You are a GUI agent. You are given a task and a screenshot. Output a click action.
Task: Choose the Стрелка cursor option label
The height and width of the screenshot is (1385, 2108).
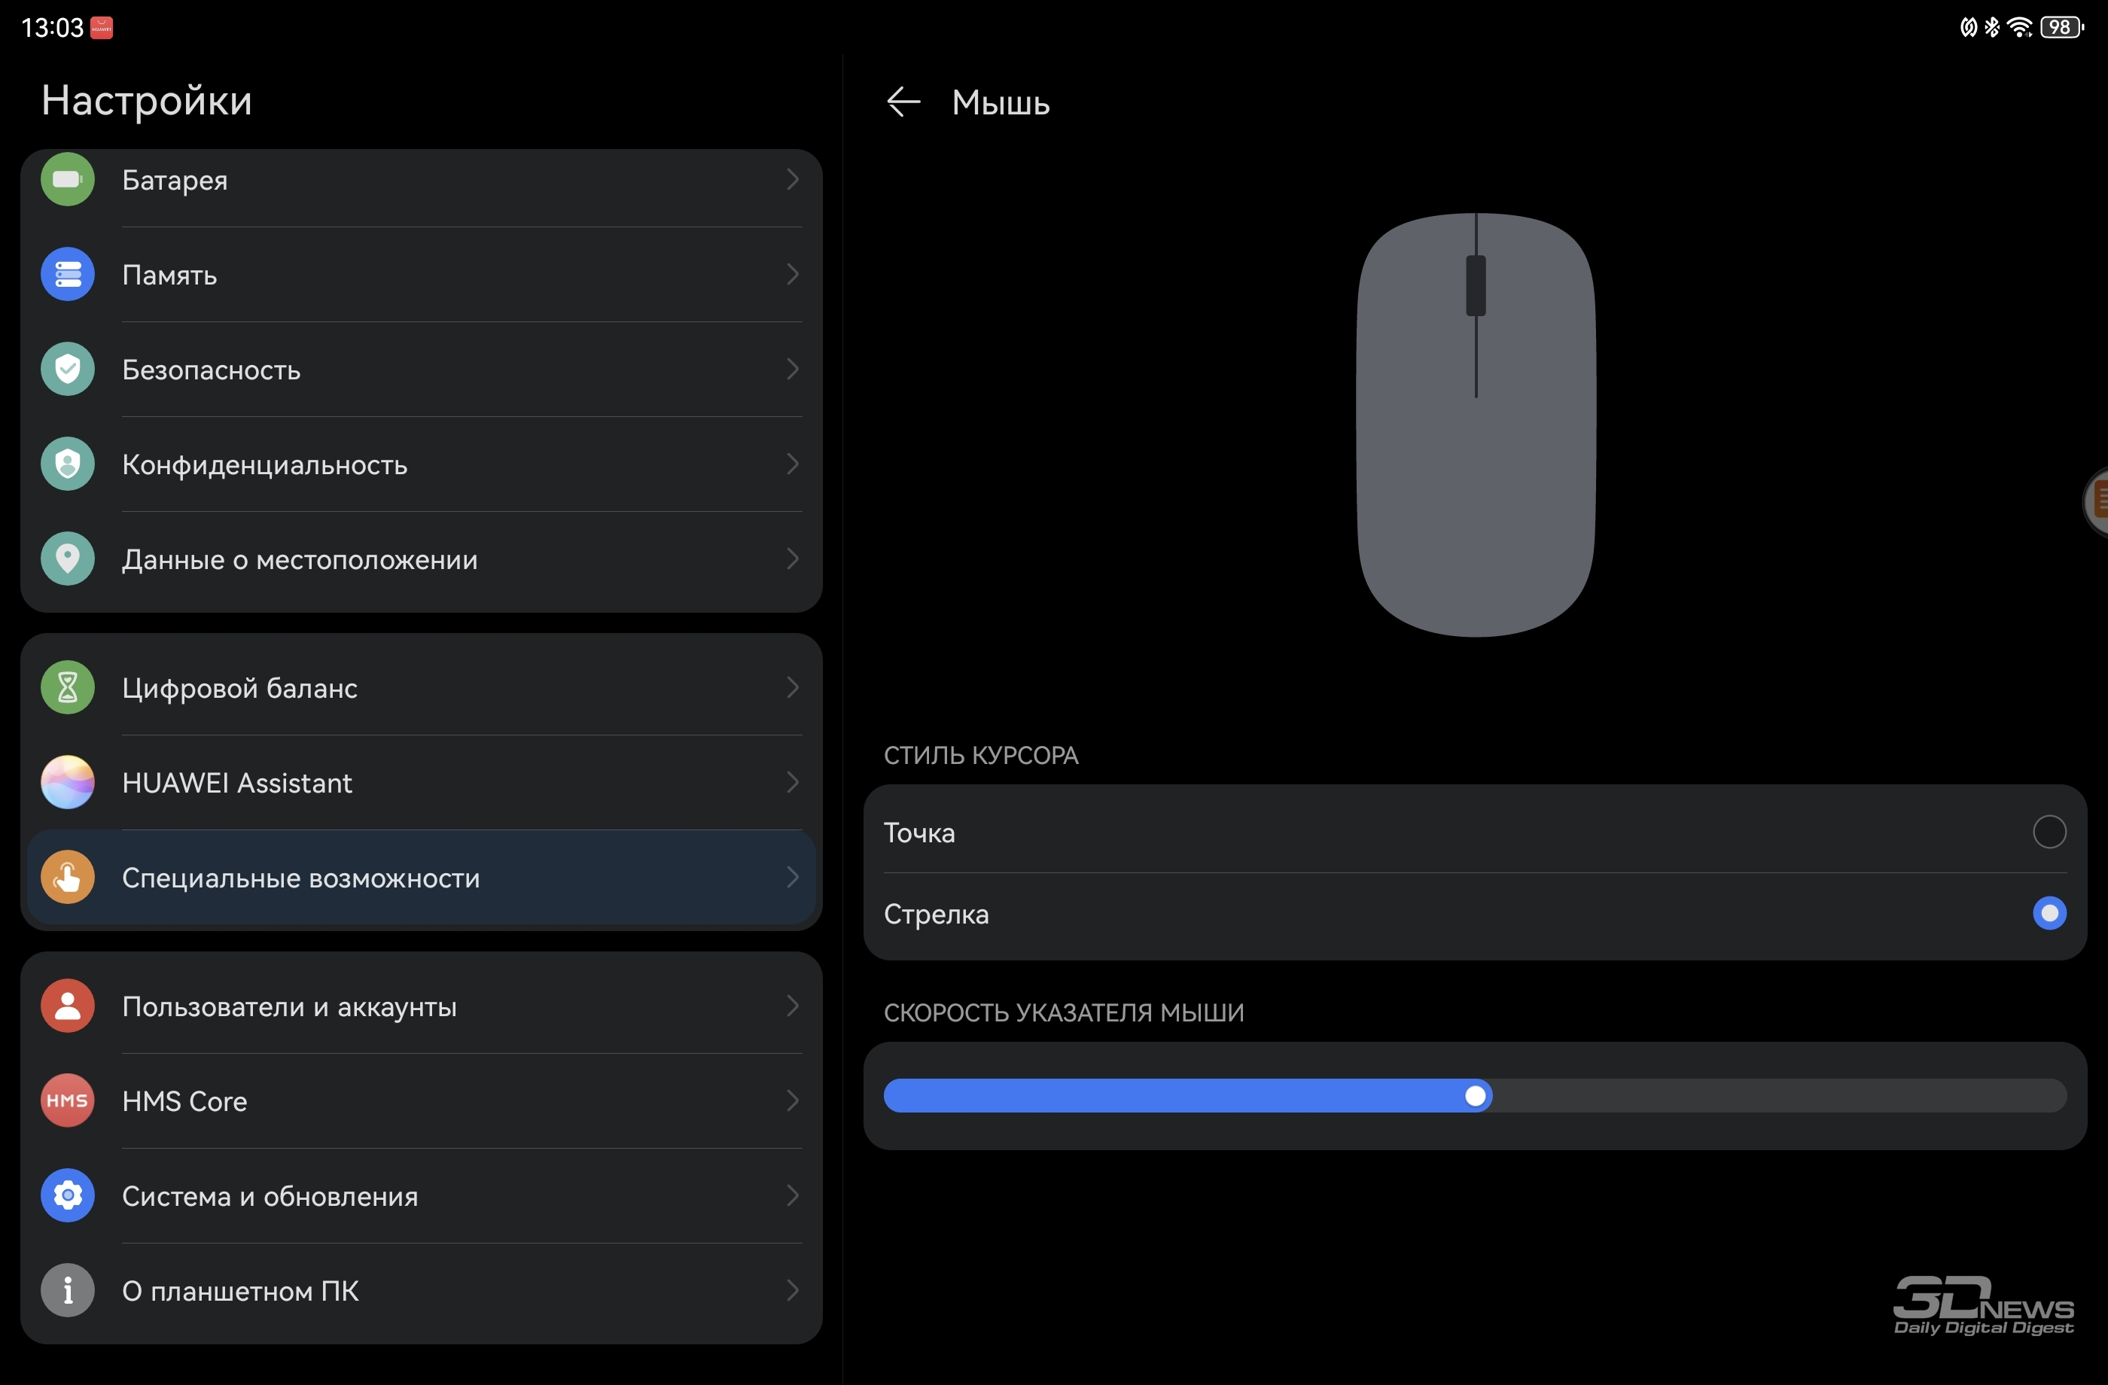(937, 914)
